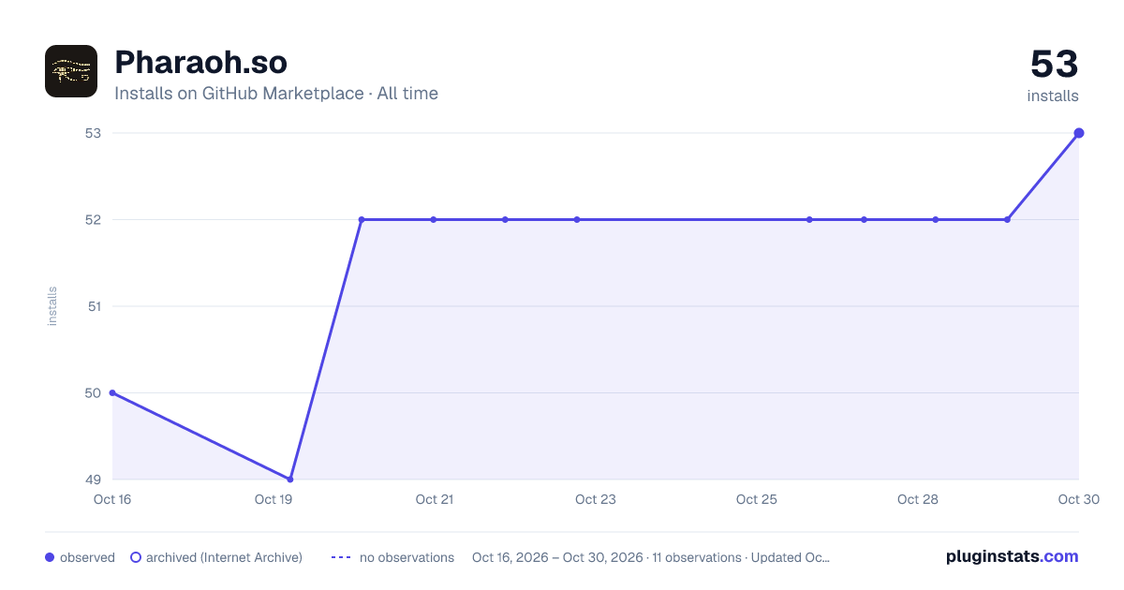Click the y-axis label 51
Image resolution: width=1124 pixels, height=590 pixels.
93,306
